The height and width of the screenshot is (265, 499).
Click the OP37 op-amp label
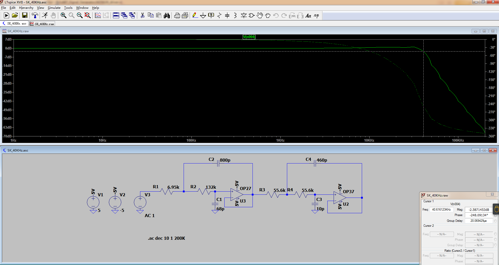(x=348, y=192)
